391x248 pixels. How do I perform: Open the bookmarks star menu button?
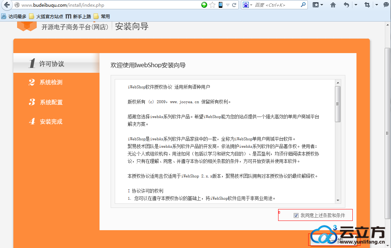click(316, 5)
